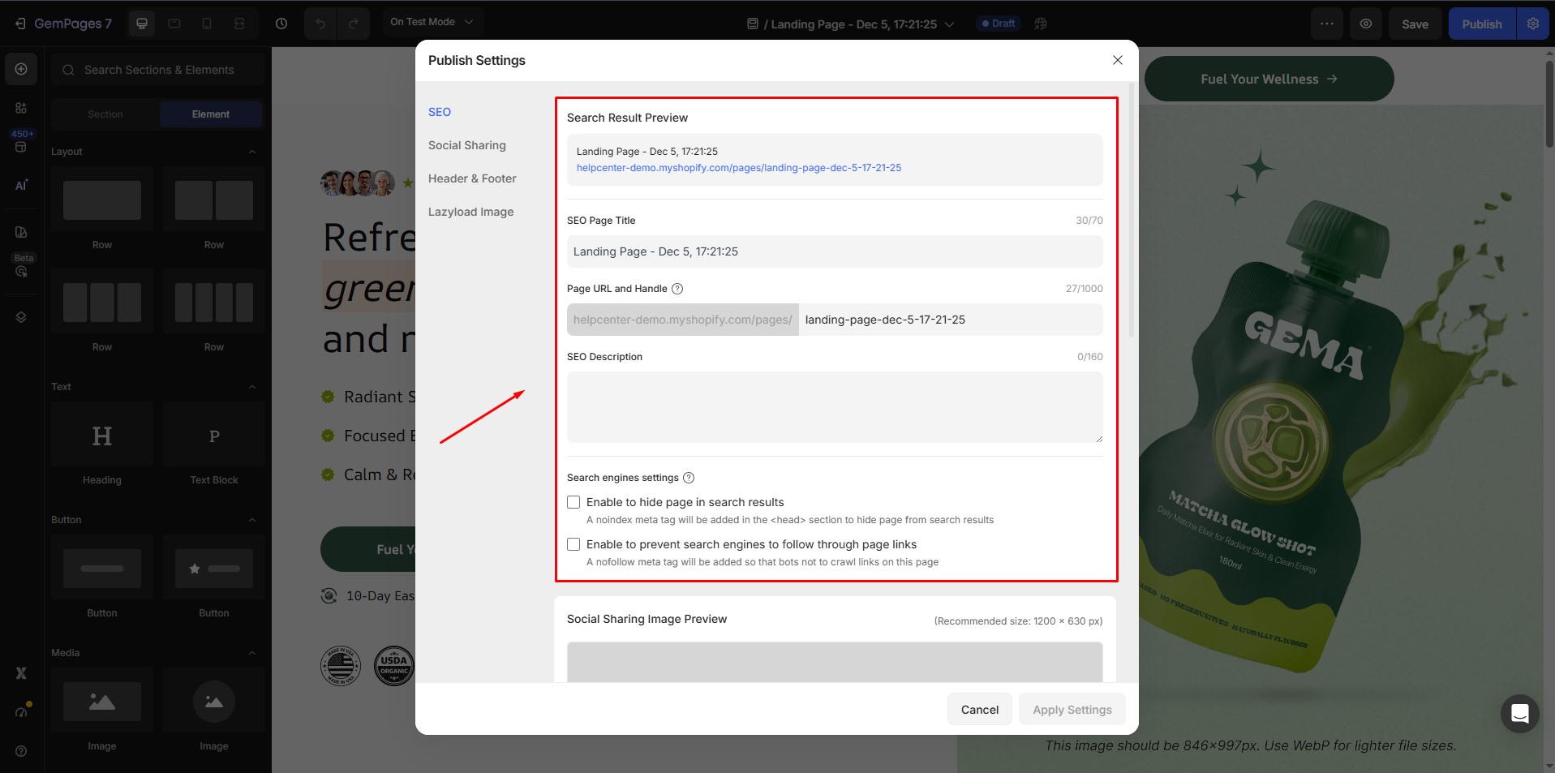
Task: Click the three-dots more options icon
Action: (x=1327, y=24)
